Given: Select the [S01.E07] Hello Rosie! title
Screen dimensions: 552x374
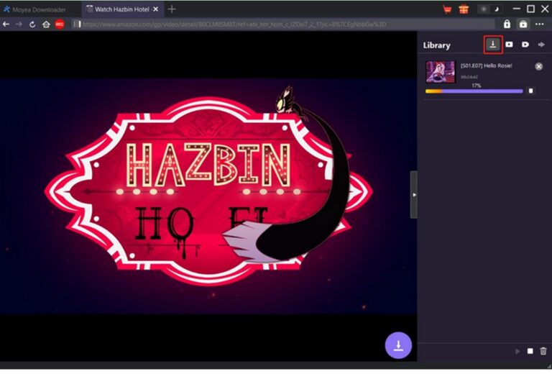Looking at the screenshot, I should (486, 66).
